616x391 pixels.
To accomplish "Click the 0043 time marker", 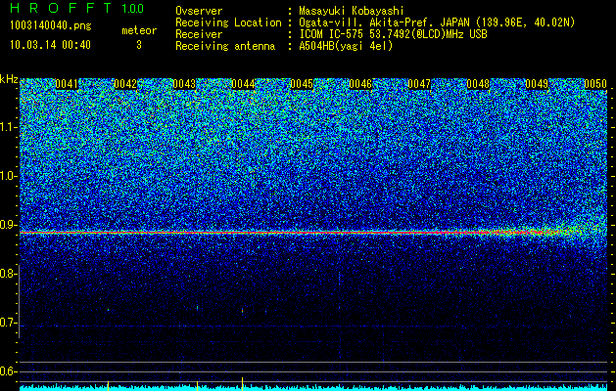I will click(x=184, y=84).
